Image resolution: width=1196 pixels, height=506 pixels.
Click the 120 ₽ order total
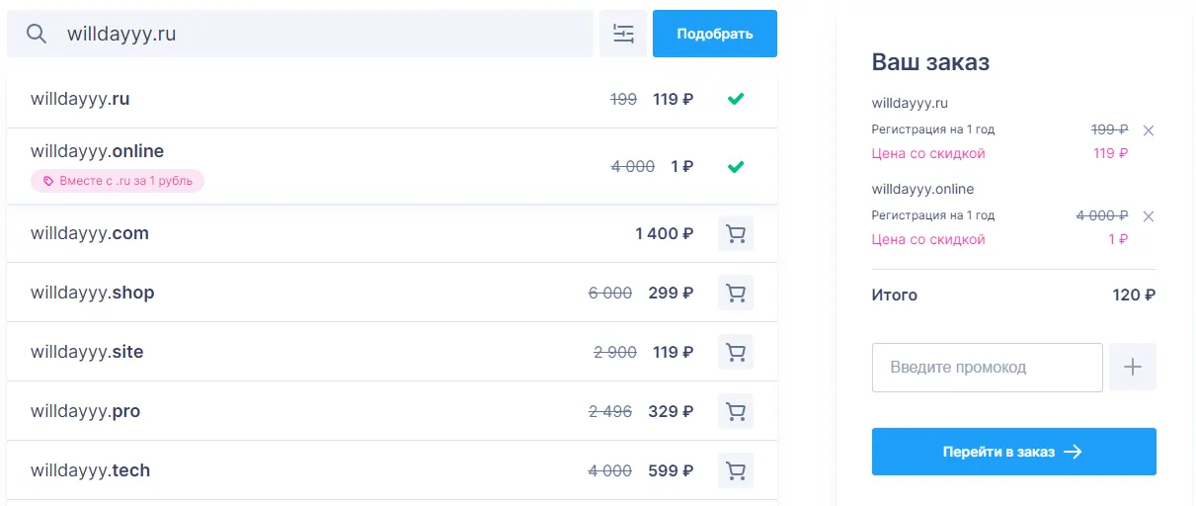(1134, 295)
